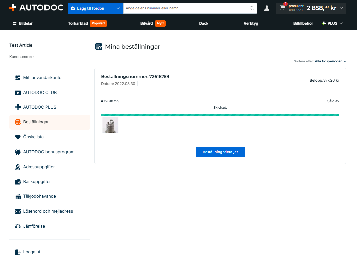The height and width of the screenshot is (274, 357).
Task: Click Logga ut link
Action: coord(31,252)
